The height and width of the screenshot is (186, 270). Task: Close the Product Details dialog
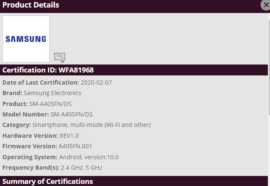coord(265,5)
